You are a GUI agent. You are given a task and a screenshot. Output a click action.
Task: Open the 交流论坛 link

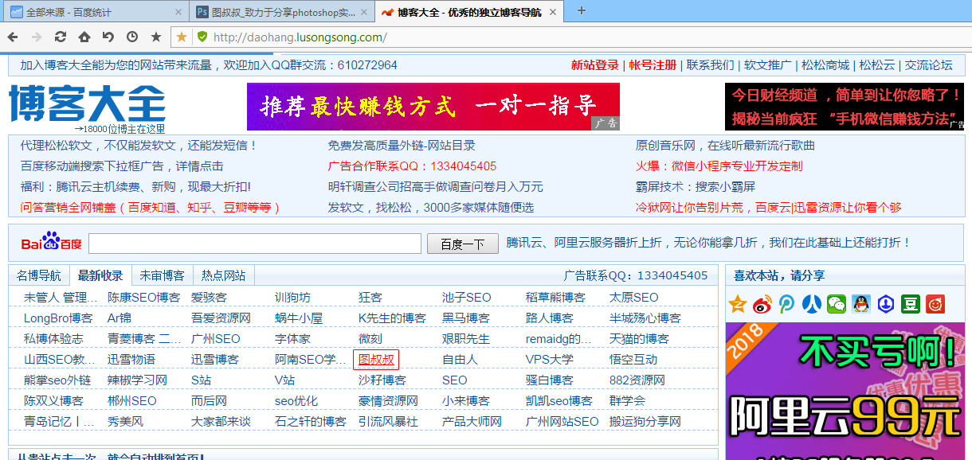click(x=929, y=65)
